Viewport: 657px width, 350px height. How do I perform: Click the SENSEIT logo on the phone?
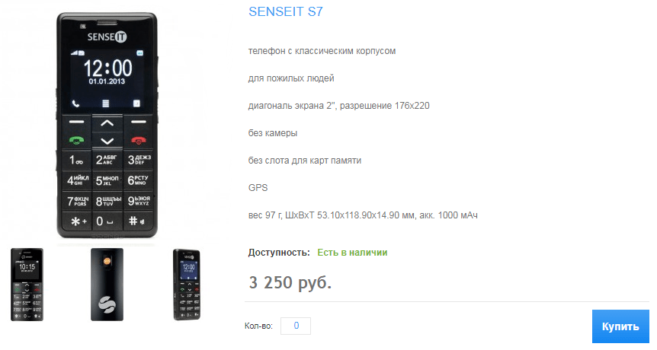107,37
